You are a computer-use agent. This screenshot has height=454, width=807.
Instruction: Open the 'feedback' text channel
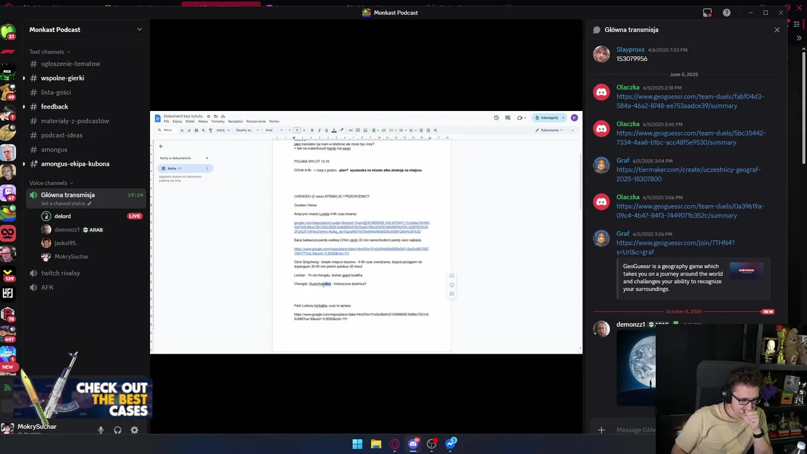54,107
